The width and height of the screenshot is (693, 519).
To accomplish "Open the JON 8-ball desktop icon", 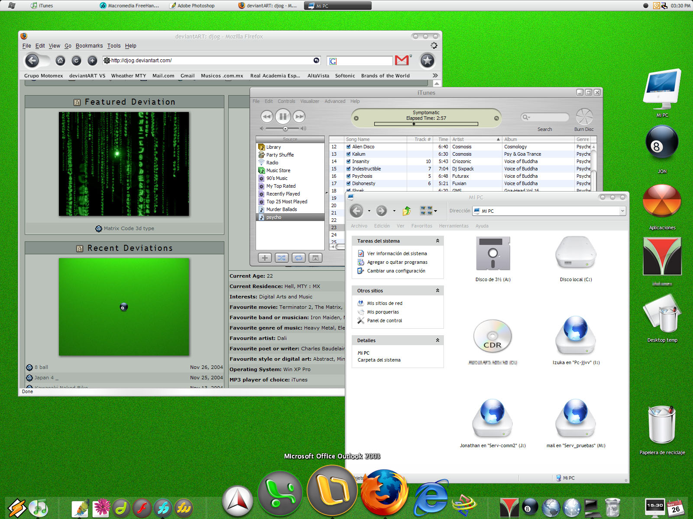I will (662, 142).
